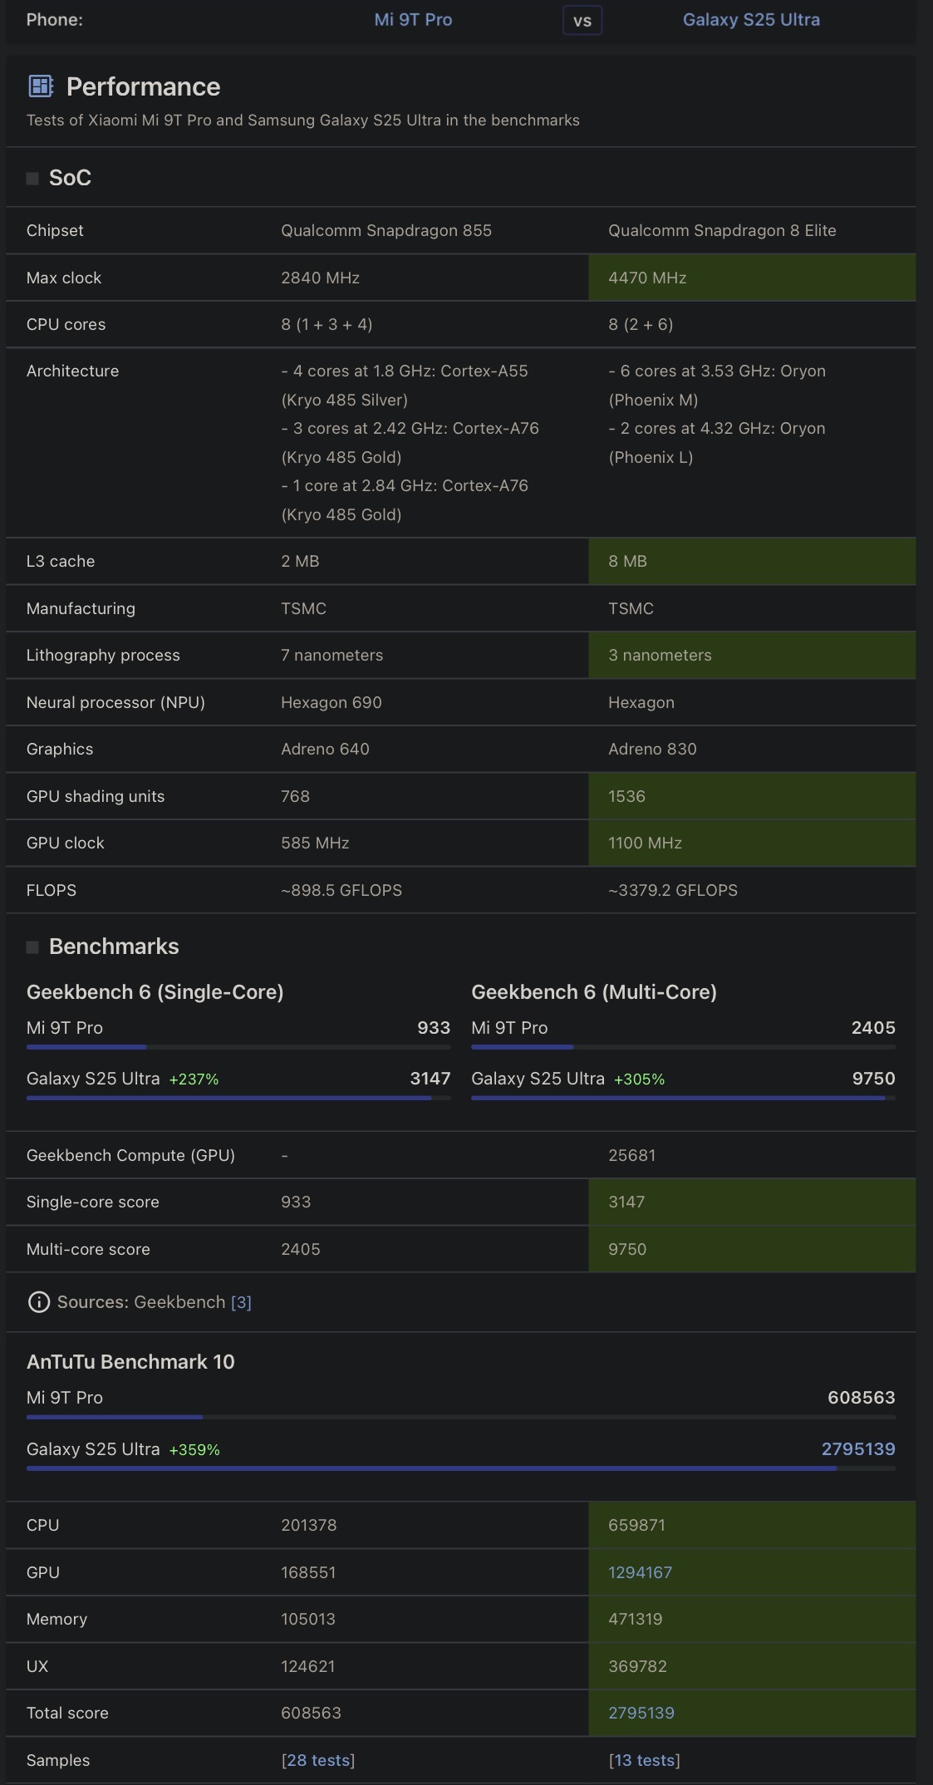Click the Performance section chip icon
The width and height of the screenshot is (933, 1785).
[41, 86]
